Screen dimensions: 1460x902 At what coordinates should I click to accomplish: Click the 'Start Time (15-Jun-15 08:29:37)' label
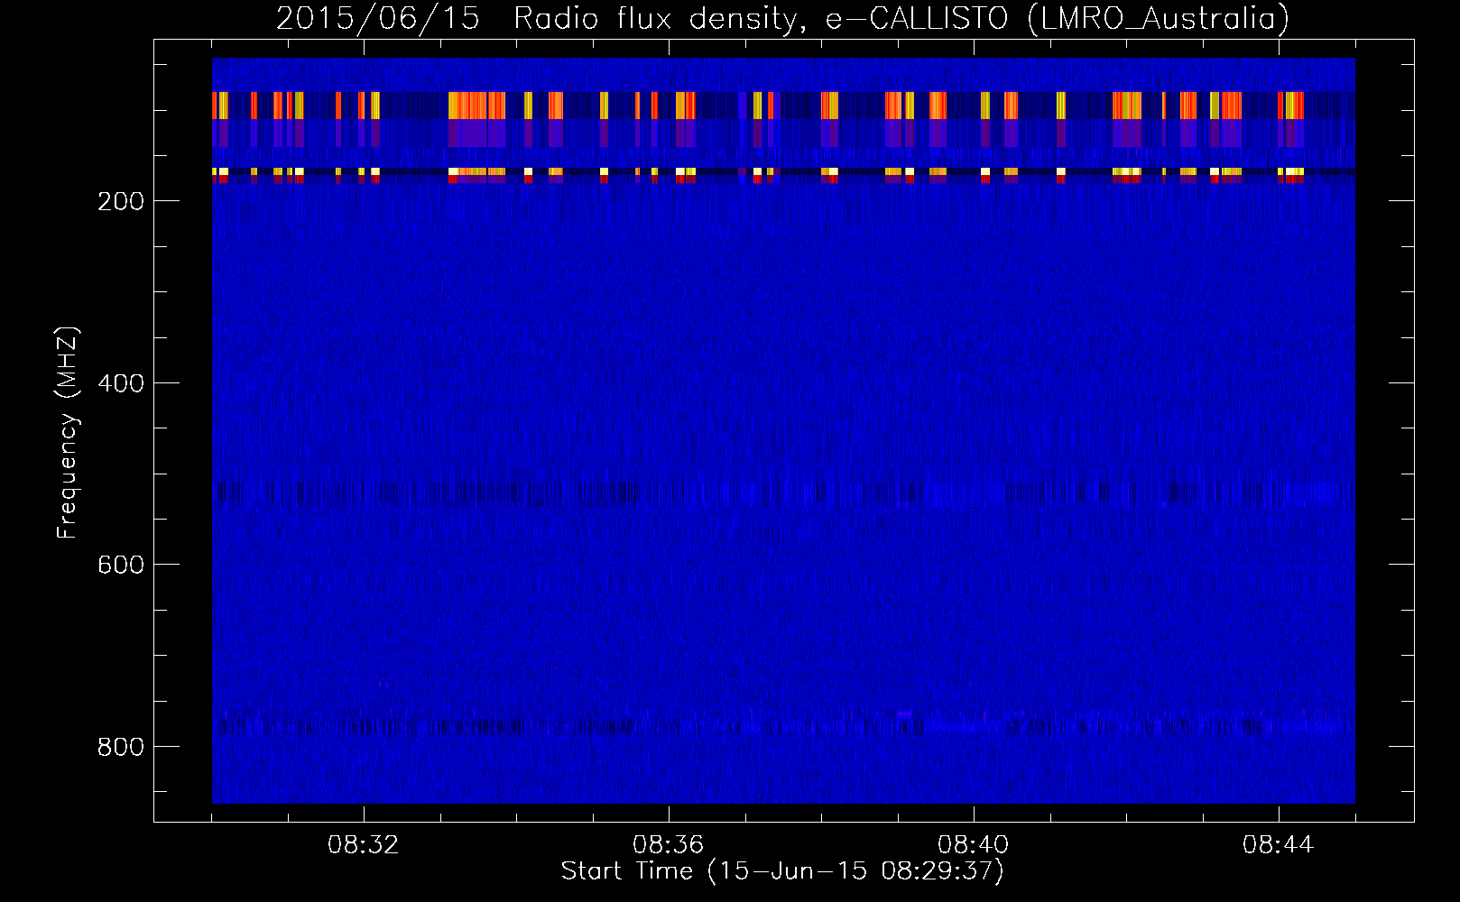782,871
